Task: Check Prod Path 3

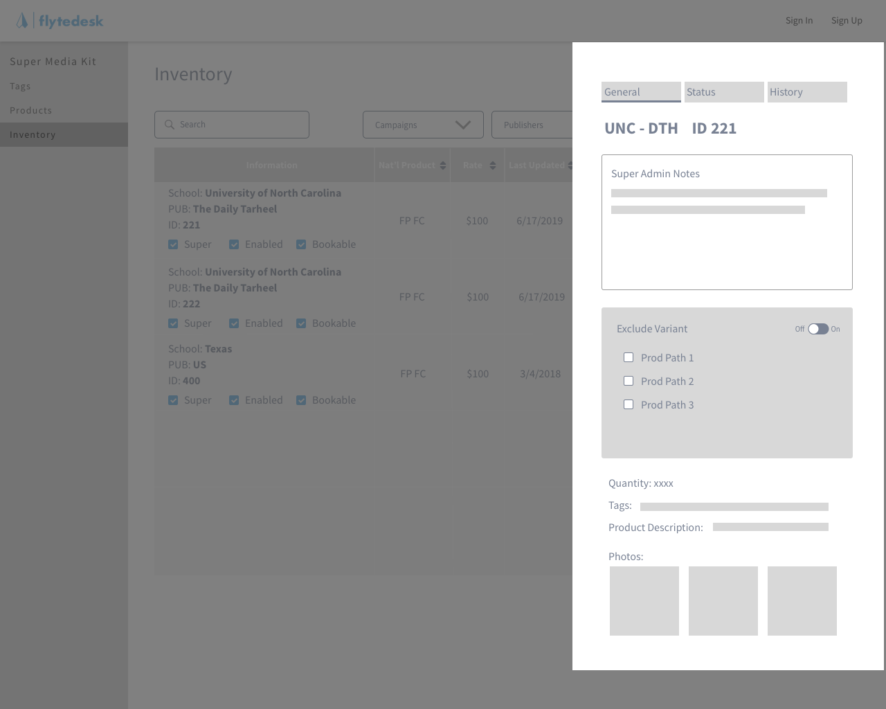Action: [x=629, y=404]
